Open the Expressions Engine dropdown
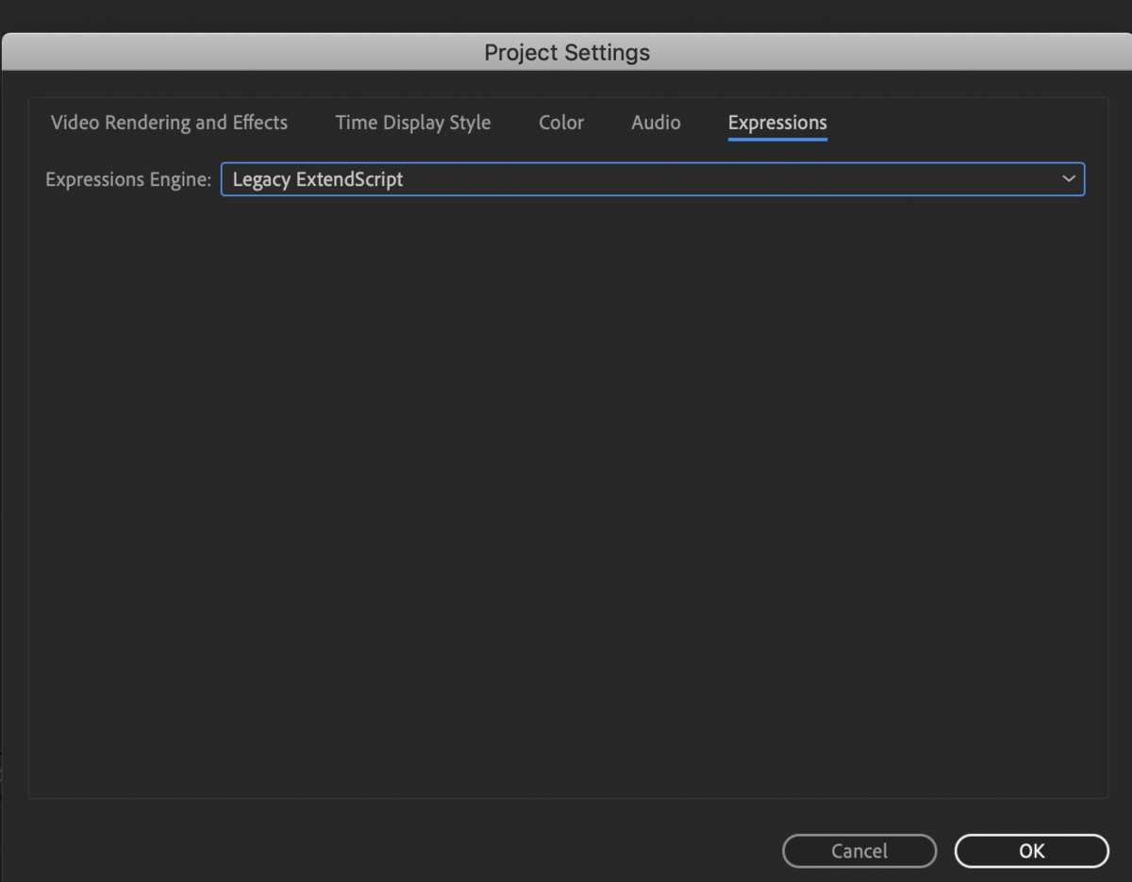The image size is (1132, 882). 653,179
